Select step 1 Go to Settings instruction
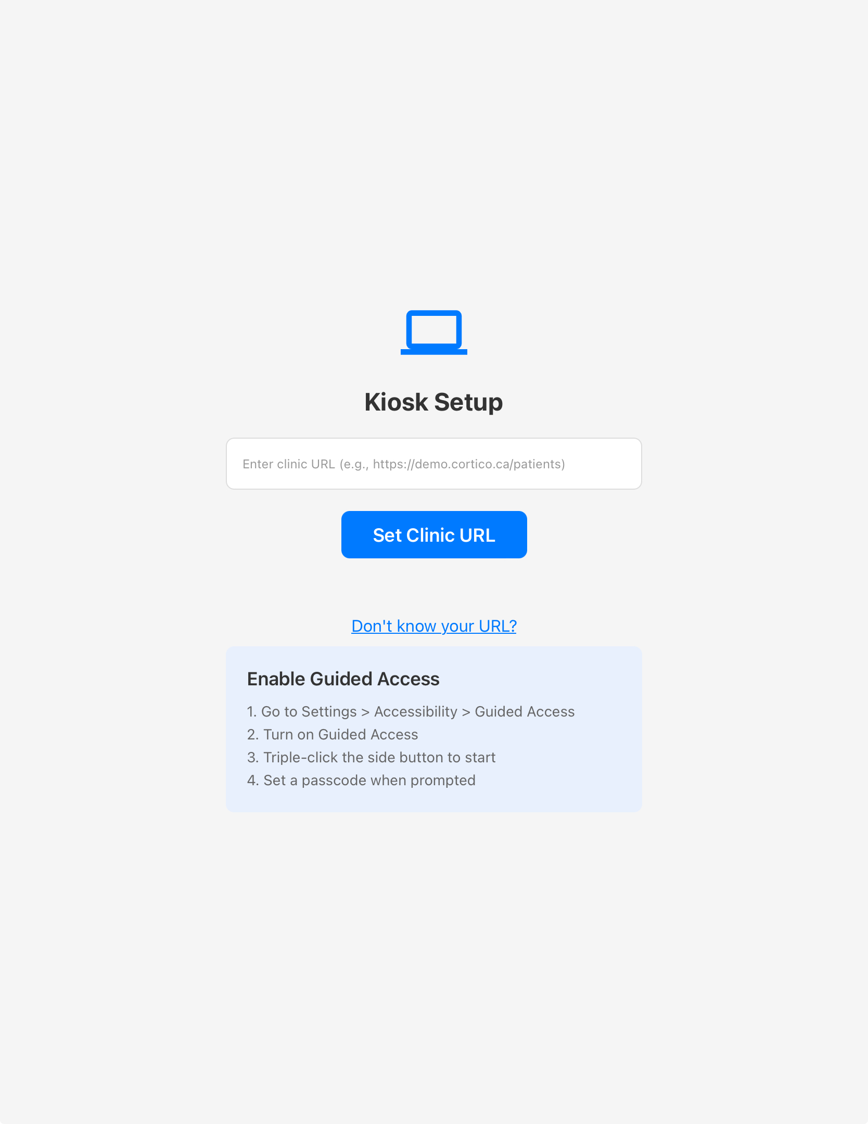 click(x=411, y=711)
